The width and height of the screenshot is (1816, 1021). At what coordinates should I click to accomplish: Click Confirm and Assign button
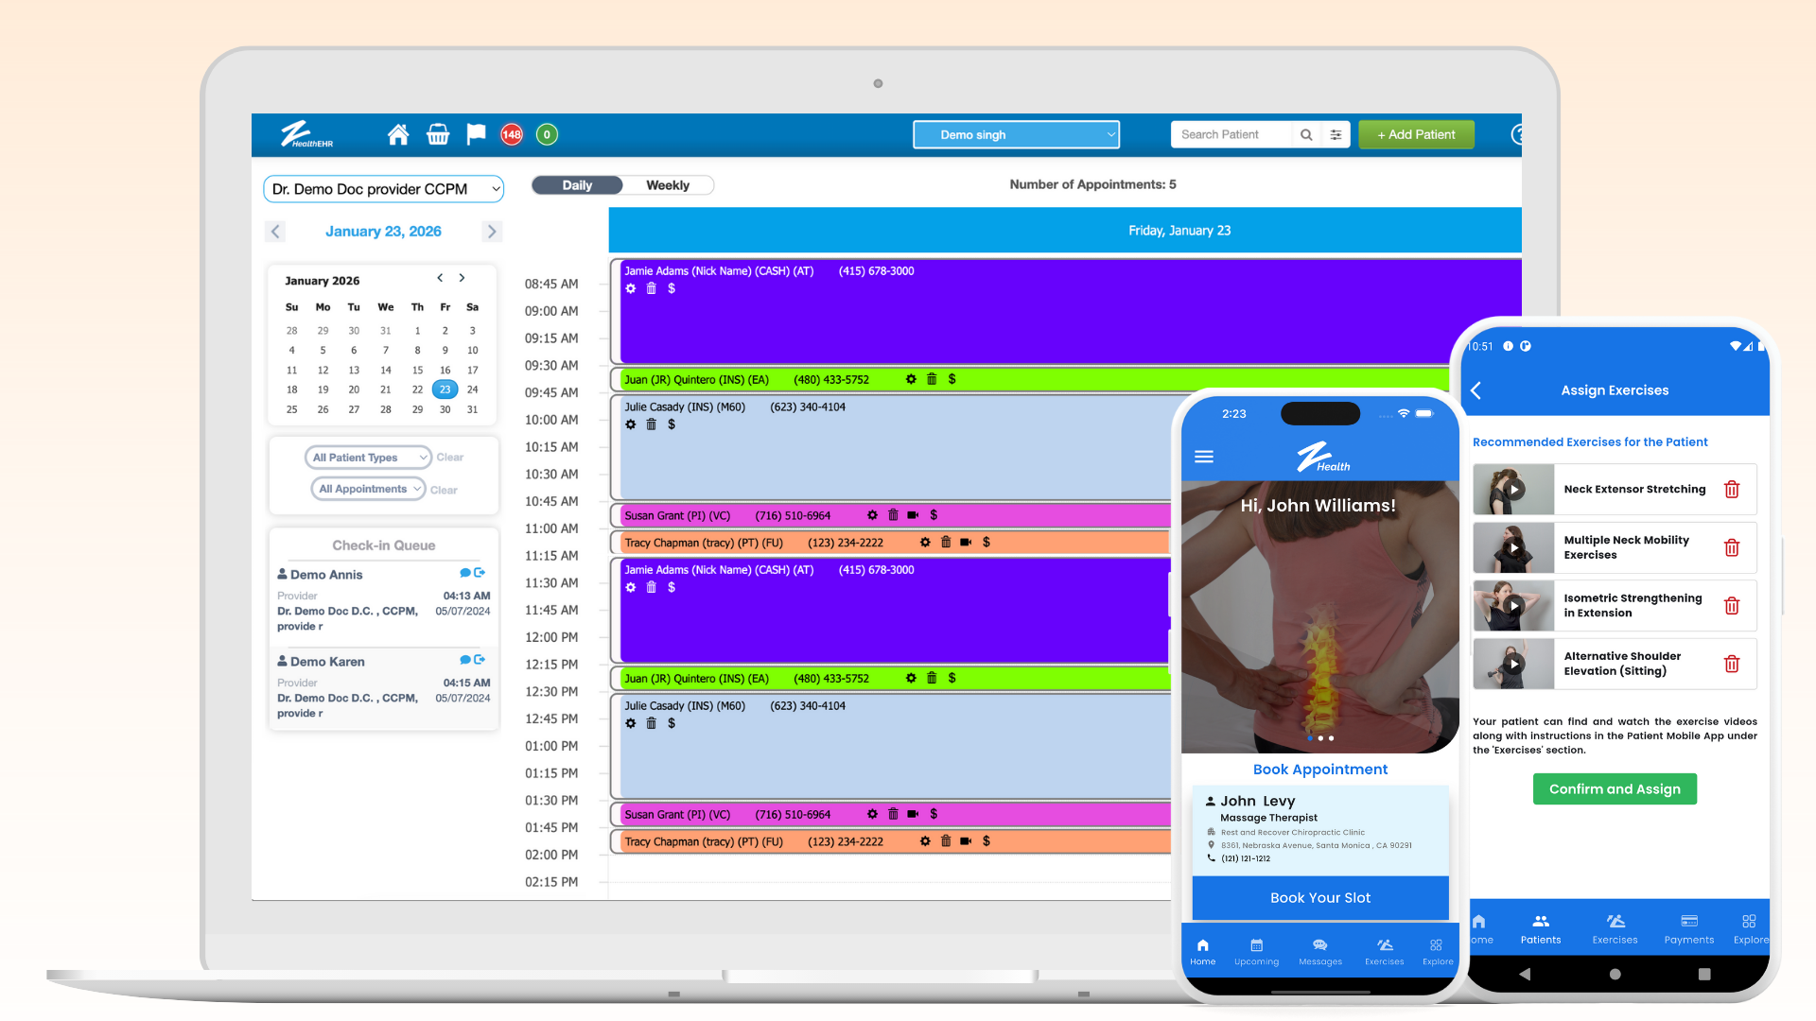[x=1615, y=789]
